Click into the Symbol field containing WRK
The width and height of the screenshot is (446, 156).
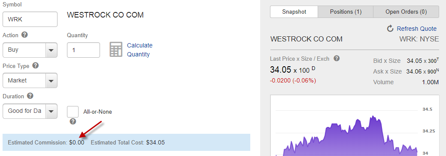point(30,19)
